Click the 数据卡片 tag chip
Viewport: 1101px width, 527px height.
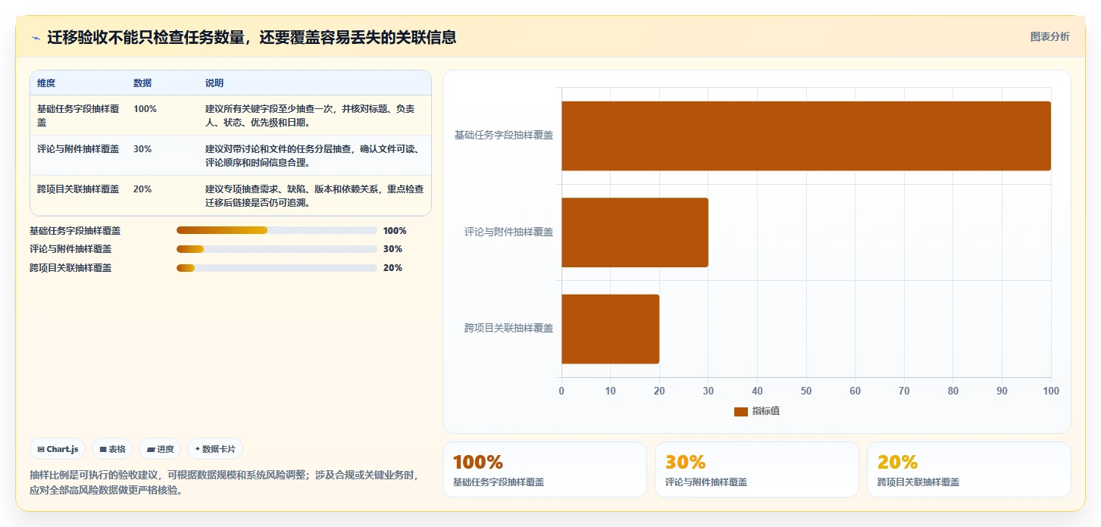(x=215, y=449)
